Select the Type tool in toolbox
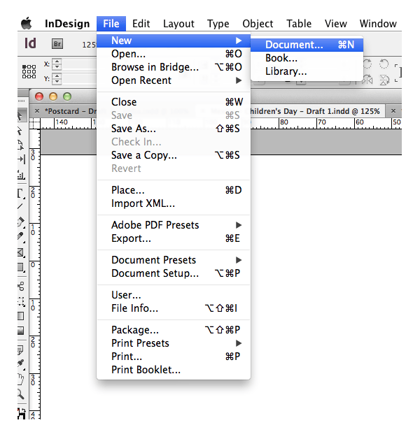The height and width of the screenshot is (439, 420). click(x=21, y=194)
